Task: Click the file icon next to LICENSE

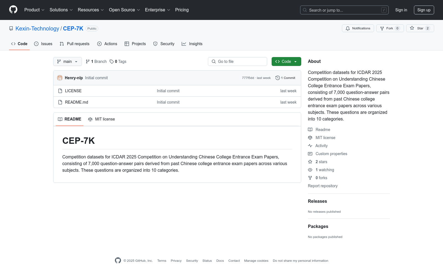Action: (60, 91)
